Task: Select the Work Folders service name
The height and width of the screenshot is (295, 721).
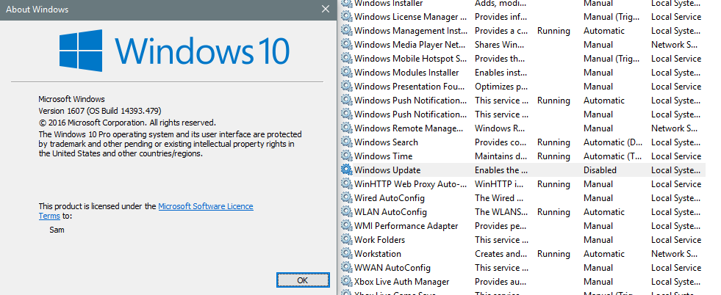Action: click(x=379, y=239)
